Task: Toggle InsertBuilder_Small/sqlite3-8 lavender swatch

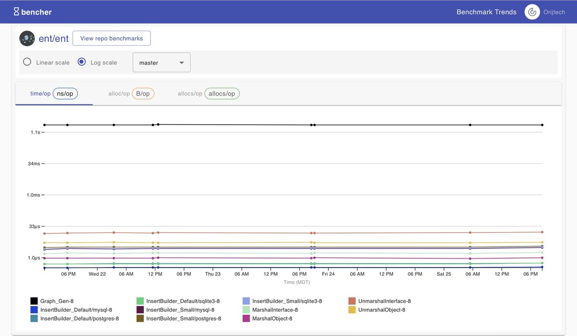Action: coord(246,301)
